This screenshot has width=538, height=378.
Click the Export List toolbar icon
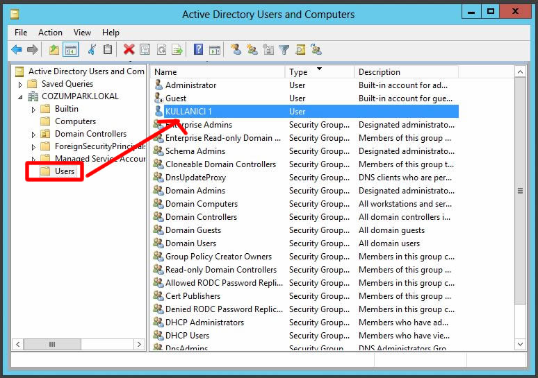177,49
